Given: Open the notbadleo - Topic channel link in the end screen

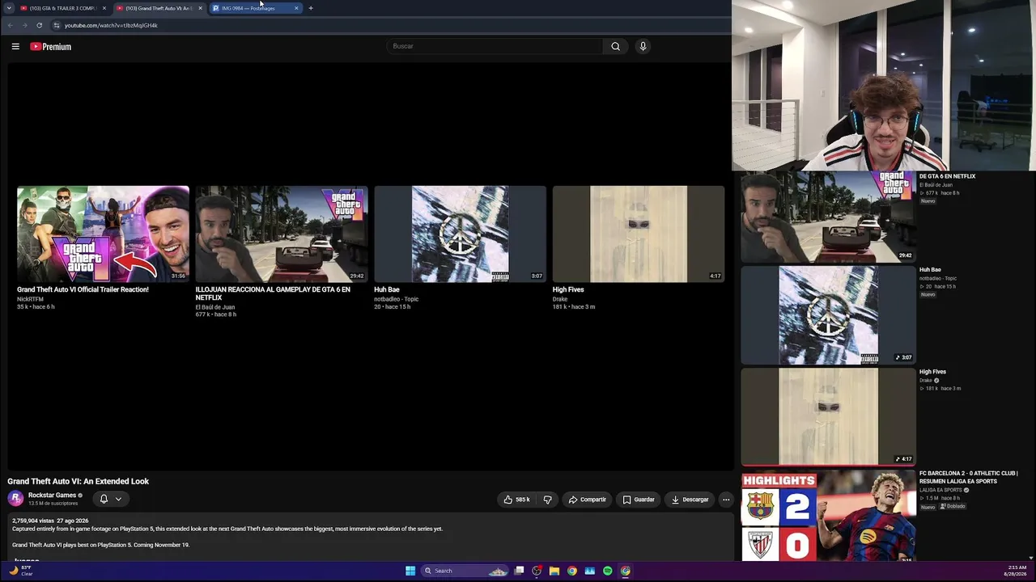Looking at the screenshot, I should 396,299.
